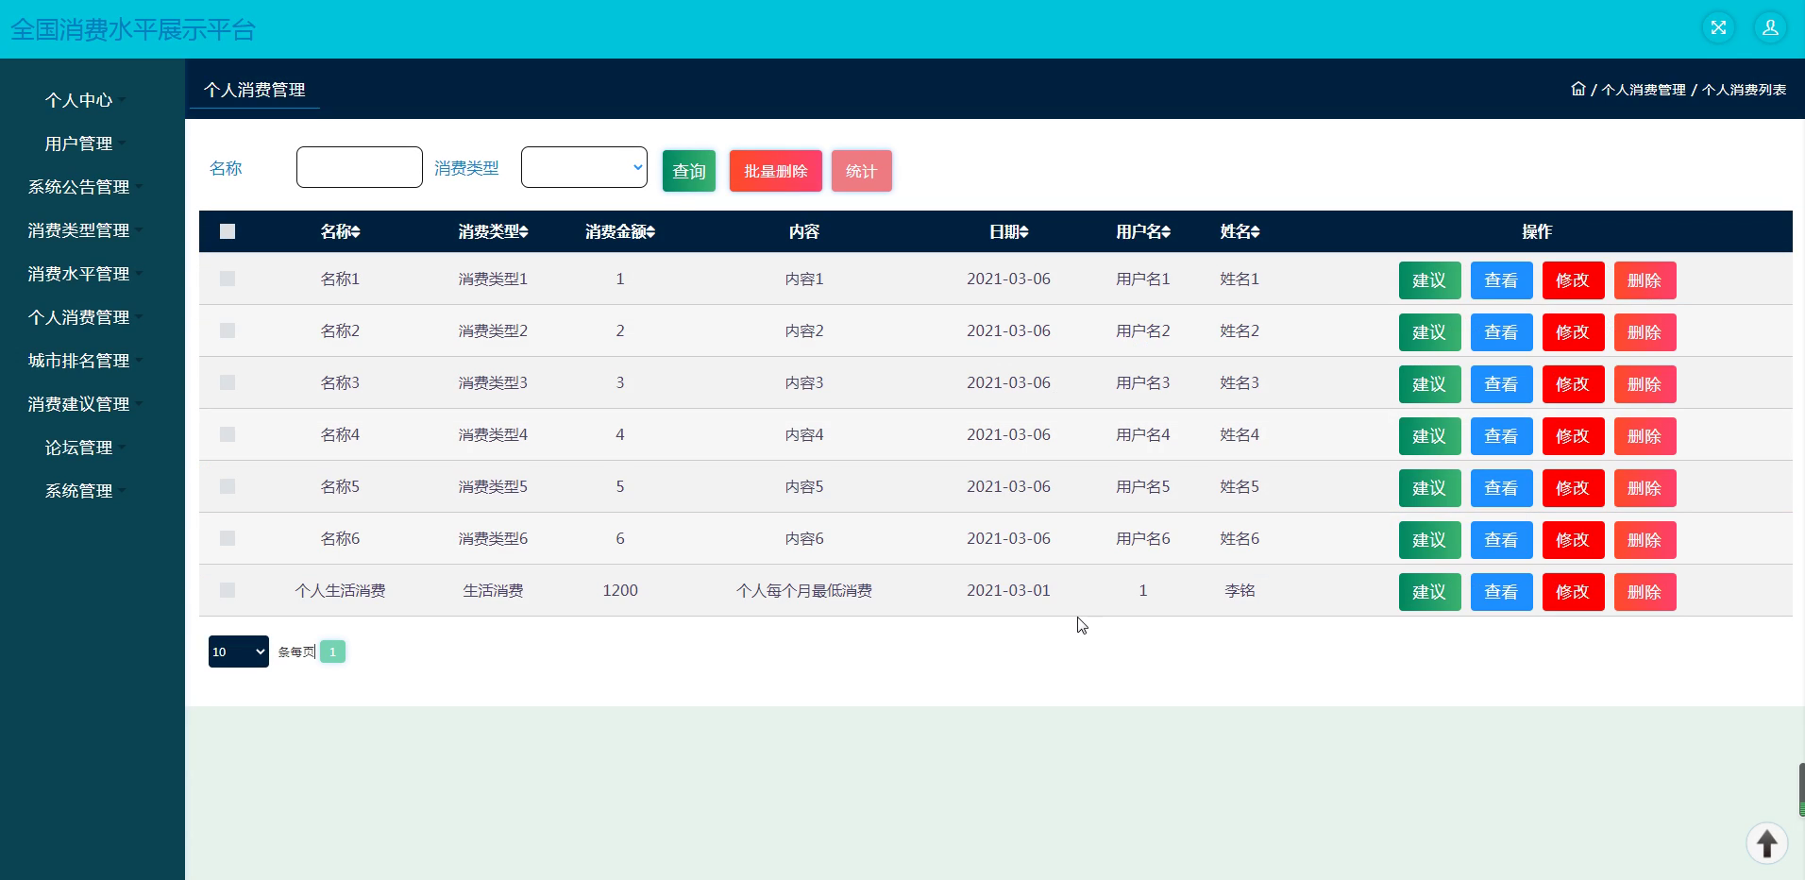Click the 全国消费水平展示平台 title
Image resolution: width=1805 pixels, height=880 pixels.
[133, 29]
